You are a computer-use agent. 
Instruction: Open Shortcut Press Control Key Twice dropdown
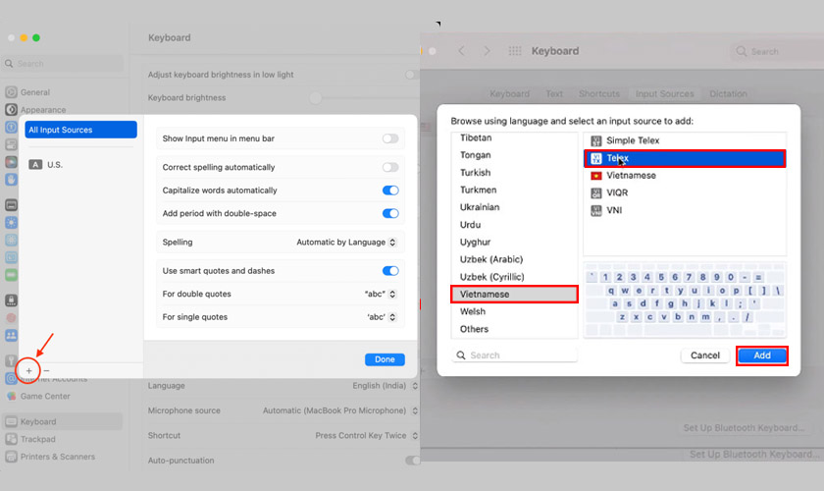(x=367, y=436)
